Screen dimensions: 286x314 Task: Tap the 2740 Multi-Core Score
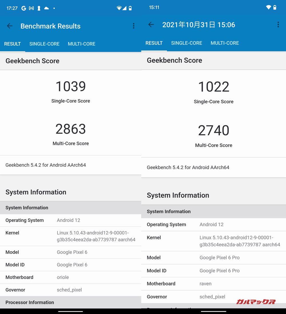pos(214,131)
